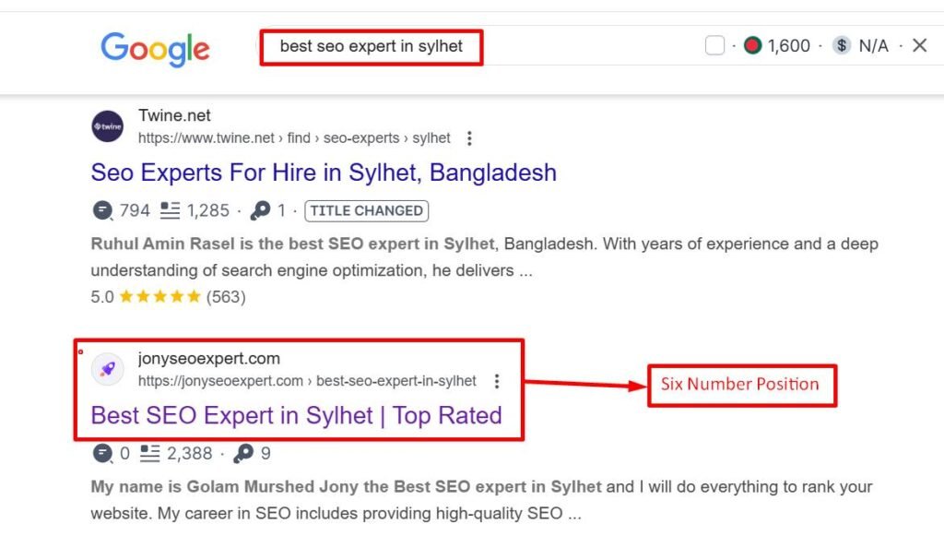Tick the checkbox in search bar

[x=714, y=46]
